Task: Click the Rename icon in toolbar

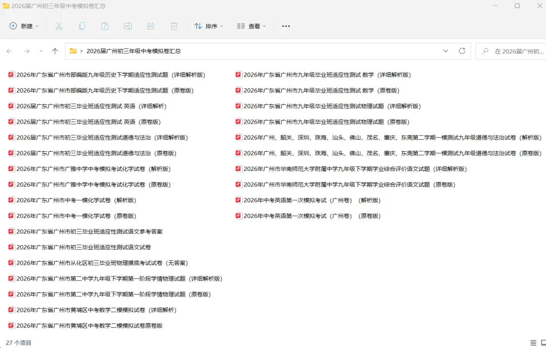Action: [128, 26]
